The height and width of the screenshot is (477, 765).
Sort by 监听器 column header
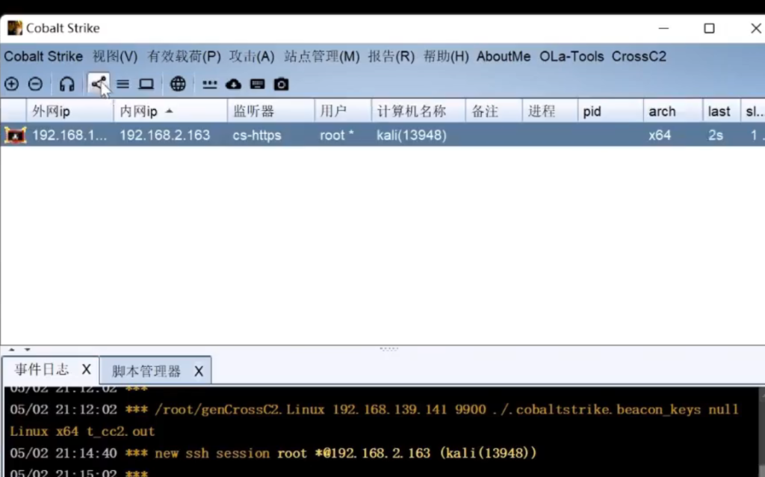[270, 111]
